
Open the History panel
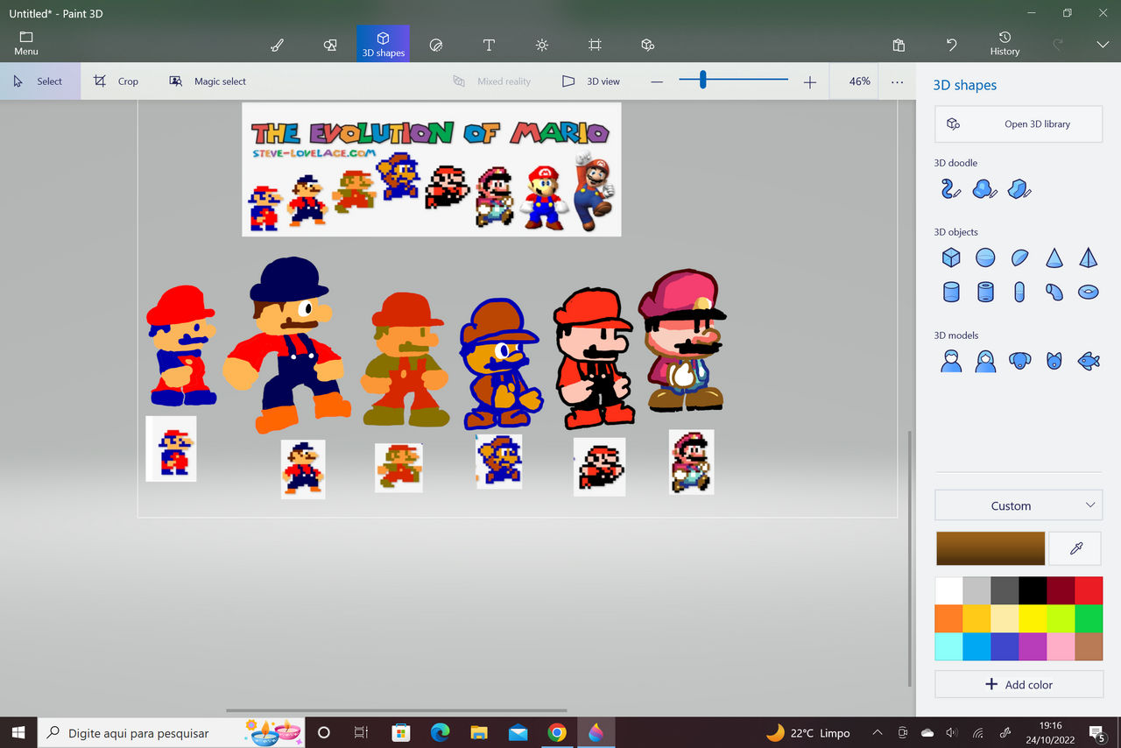1005,44
